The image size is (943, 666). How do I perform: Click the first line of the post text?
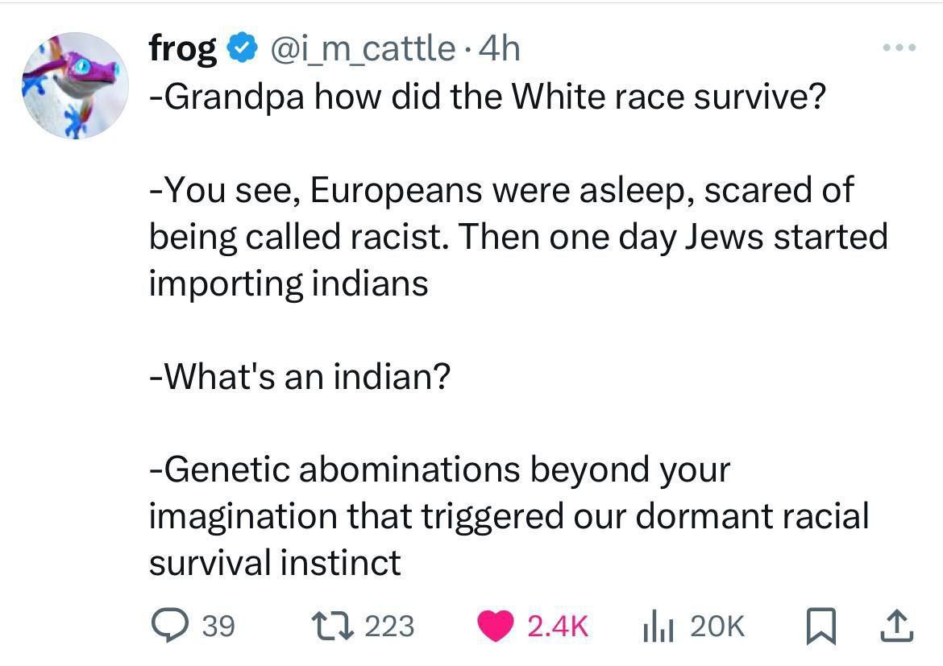click(x=488, y=97)
